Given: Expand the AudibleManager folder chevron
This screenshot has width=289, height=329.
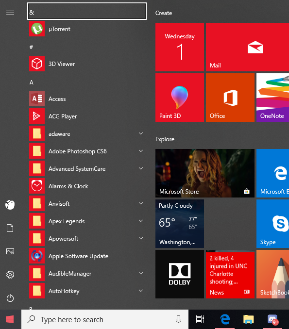Looking at the screenshot, I should (141, 273).
